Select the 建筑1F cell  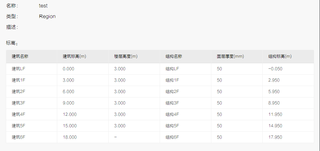coord(18,80)
